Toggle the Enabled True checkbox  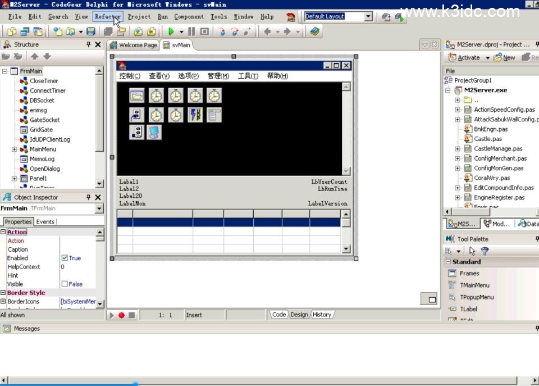click(65, 258)
